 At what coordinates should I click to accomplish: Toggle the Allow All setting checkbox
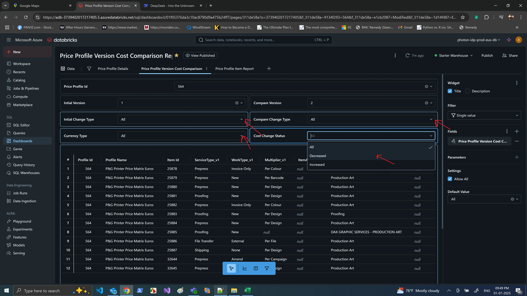[x=450, y=179]
